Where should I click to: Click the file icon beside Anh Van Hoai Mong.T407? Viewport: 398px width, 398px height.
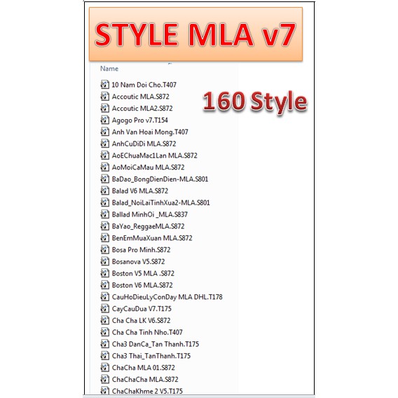105,132
